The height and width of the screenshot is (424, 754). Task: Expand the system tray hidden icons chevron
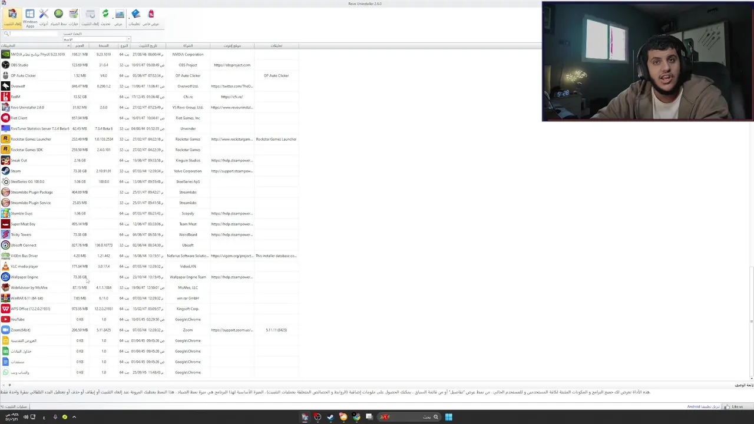[74, 417]
